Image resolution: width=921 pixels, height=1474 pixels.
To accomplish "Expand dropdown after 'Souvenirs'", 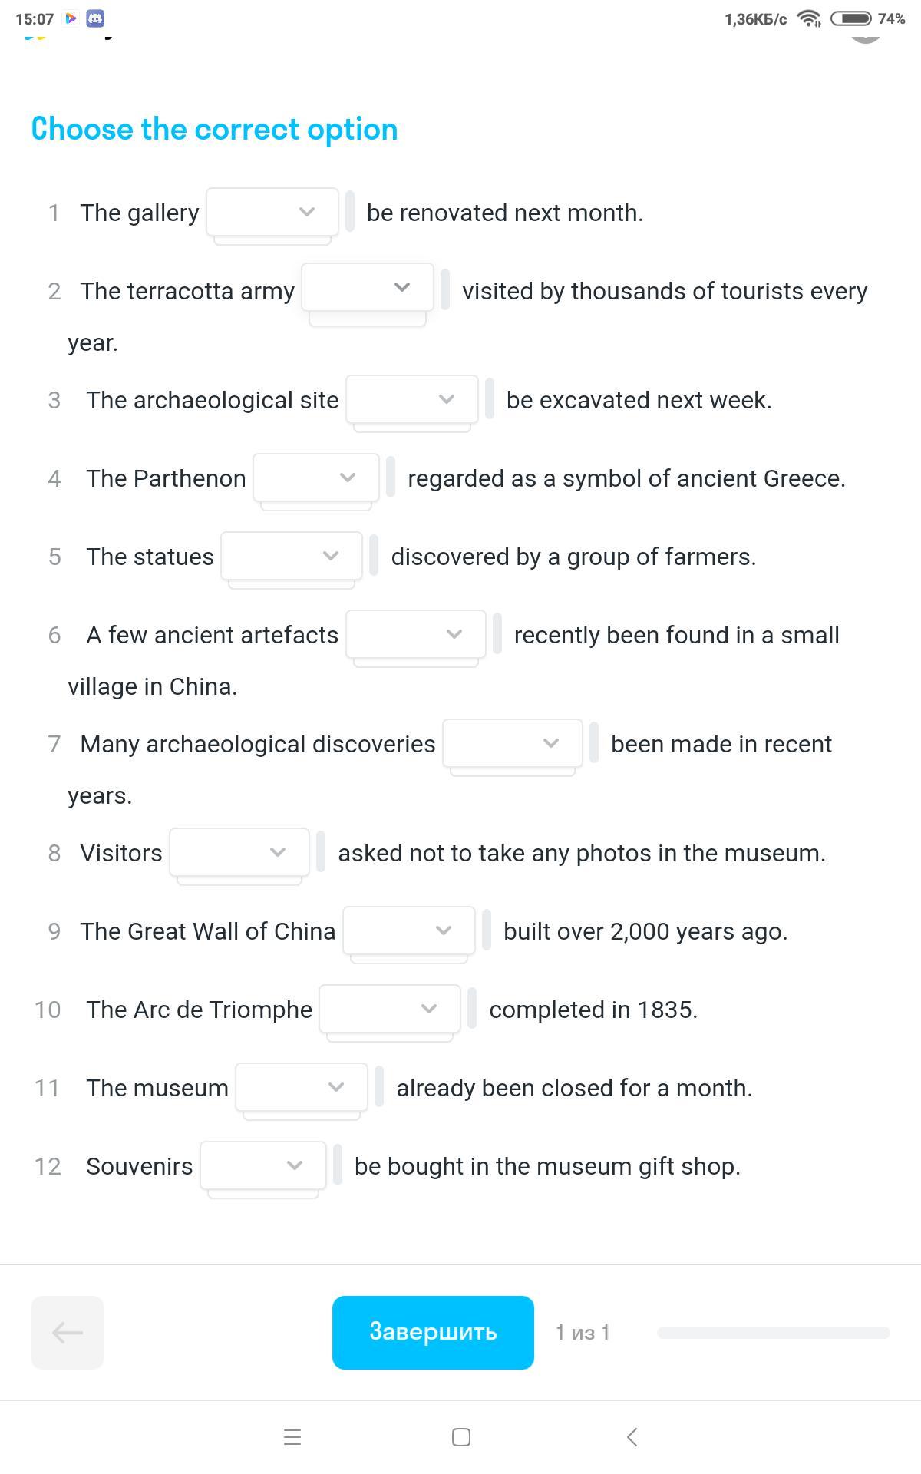I will pyautogui.click(x=263, y=1165).
